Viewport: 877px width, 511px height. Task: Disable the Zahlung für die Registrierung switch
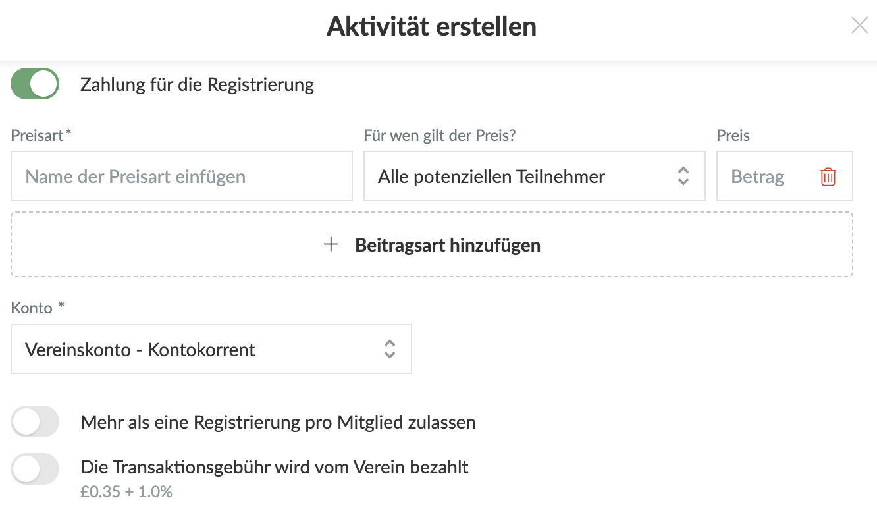pos(35,84)
